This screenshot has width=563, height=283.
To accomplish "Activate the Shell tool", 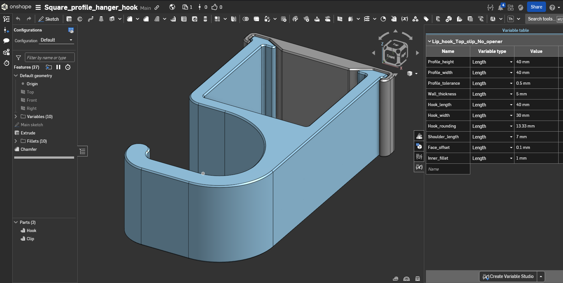I will pyautogui.click(x=184, y=19).
